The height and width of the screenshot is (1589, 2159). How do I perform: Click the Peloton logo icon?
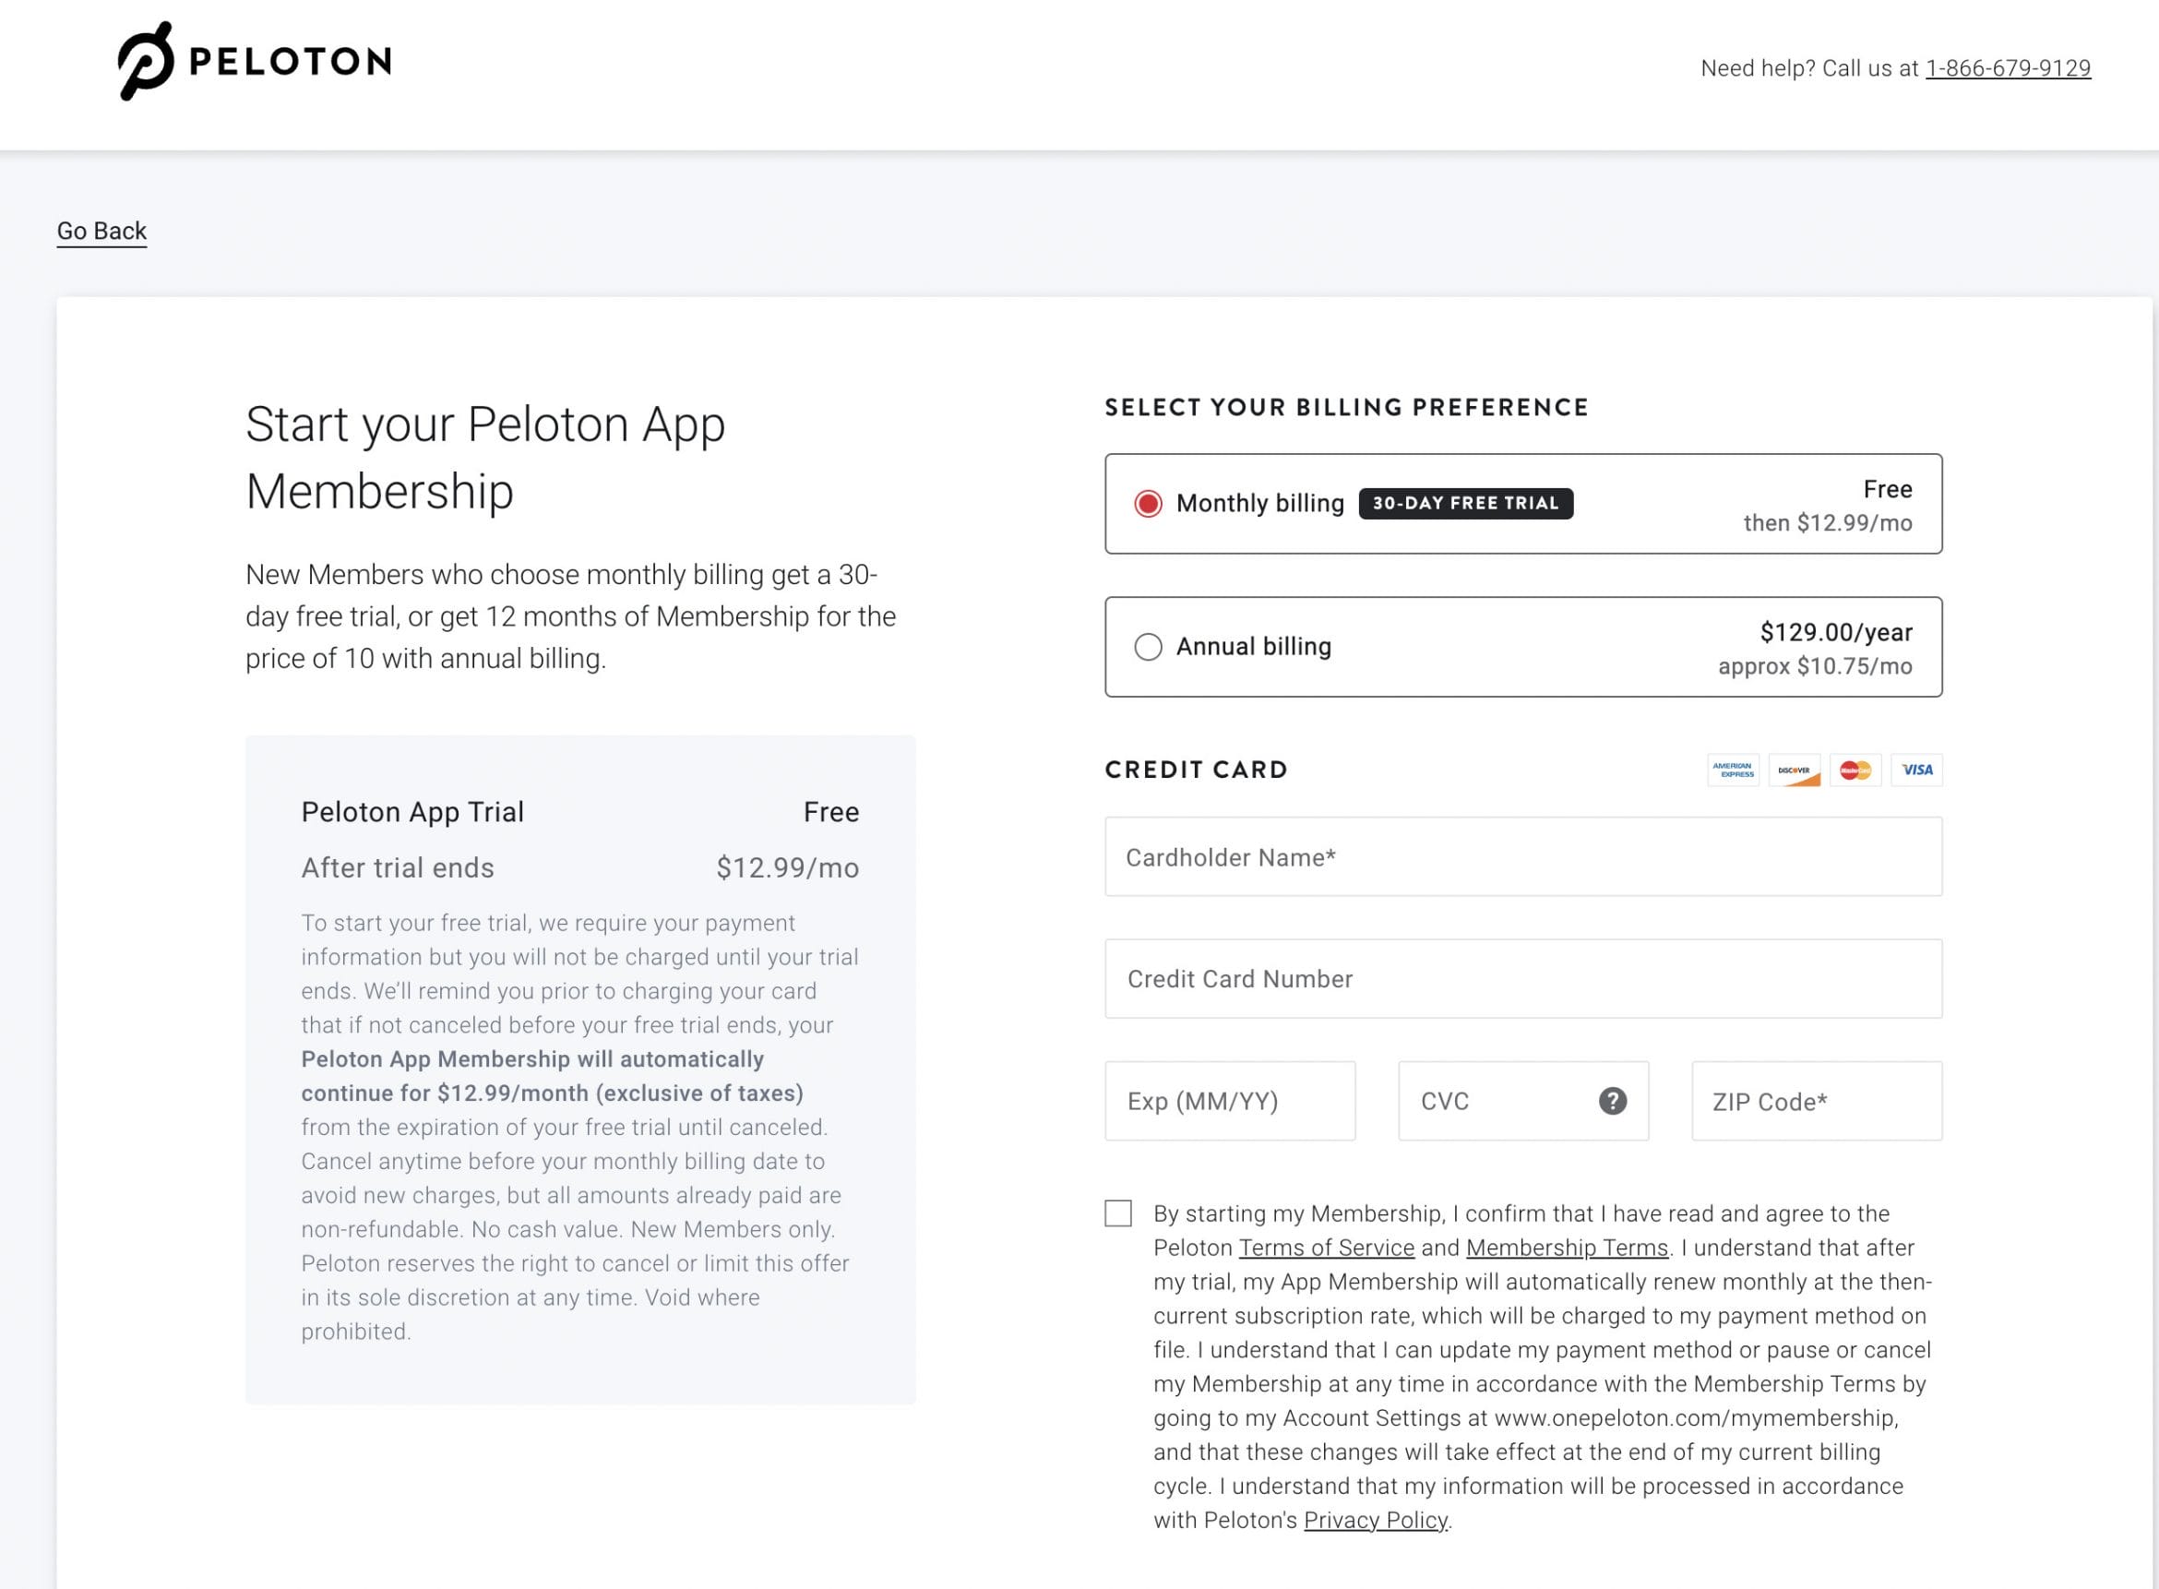click(146, 61)
